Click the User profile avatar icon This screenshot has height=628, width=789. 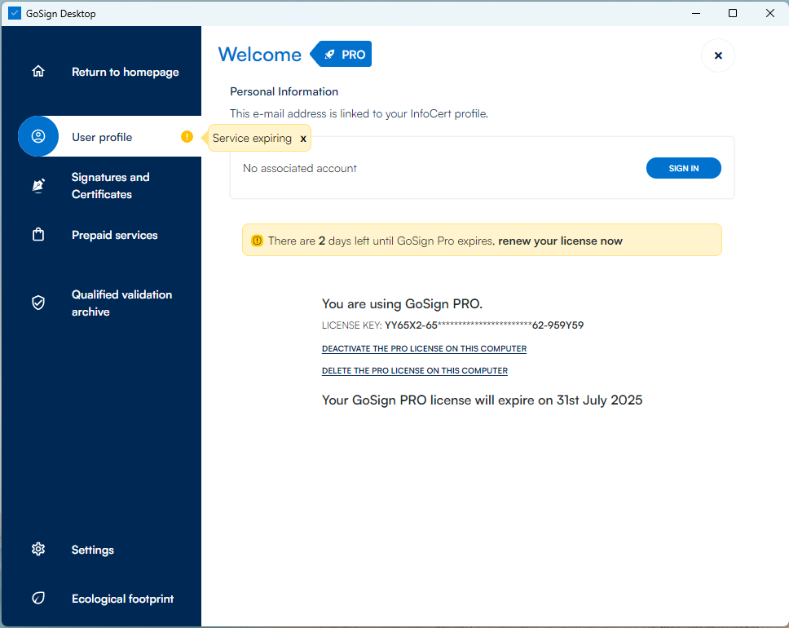38,137
